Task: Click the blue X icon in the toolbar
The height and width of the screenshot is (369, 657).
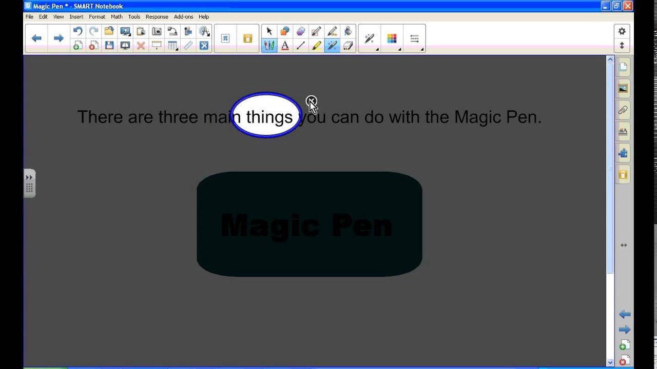Action: pyautogui.click(x=204, y=46)
